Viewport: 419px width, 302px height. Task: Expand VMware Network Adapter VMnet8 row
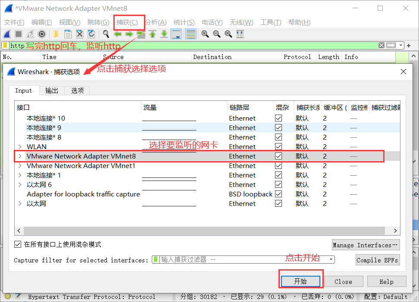pos(20,156)
